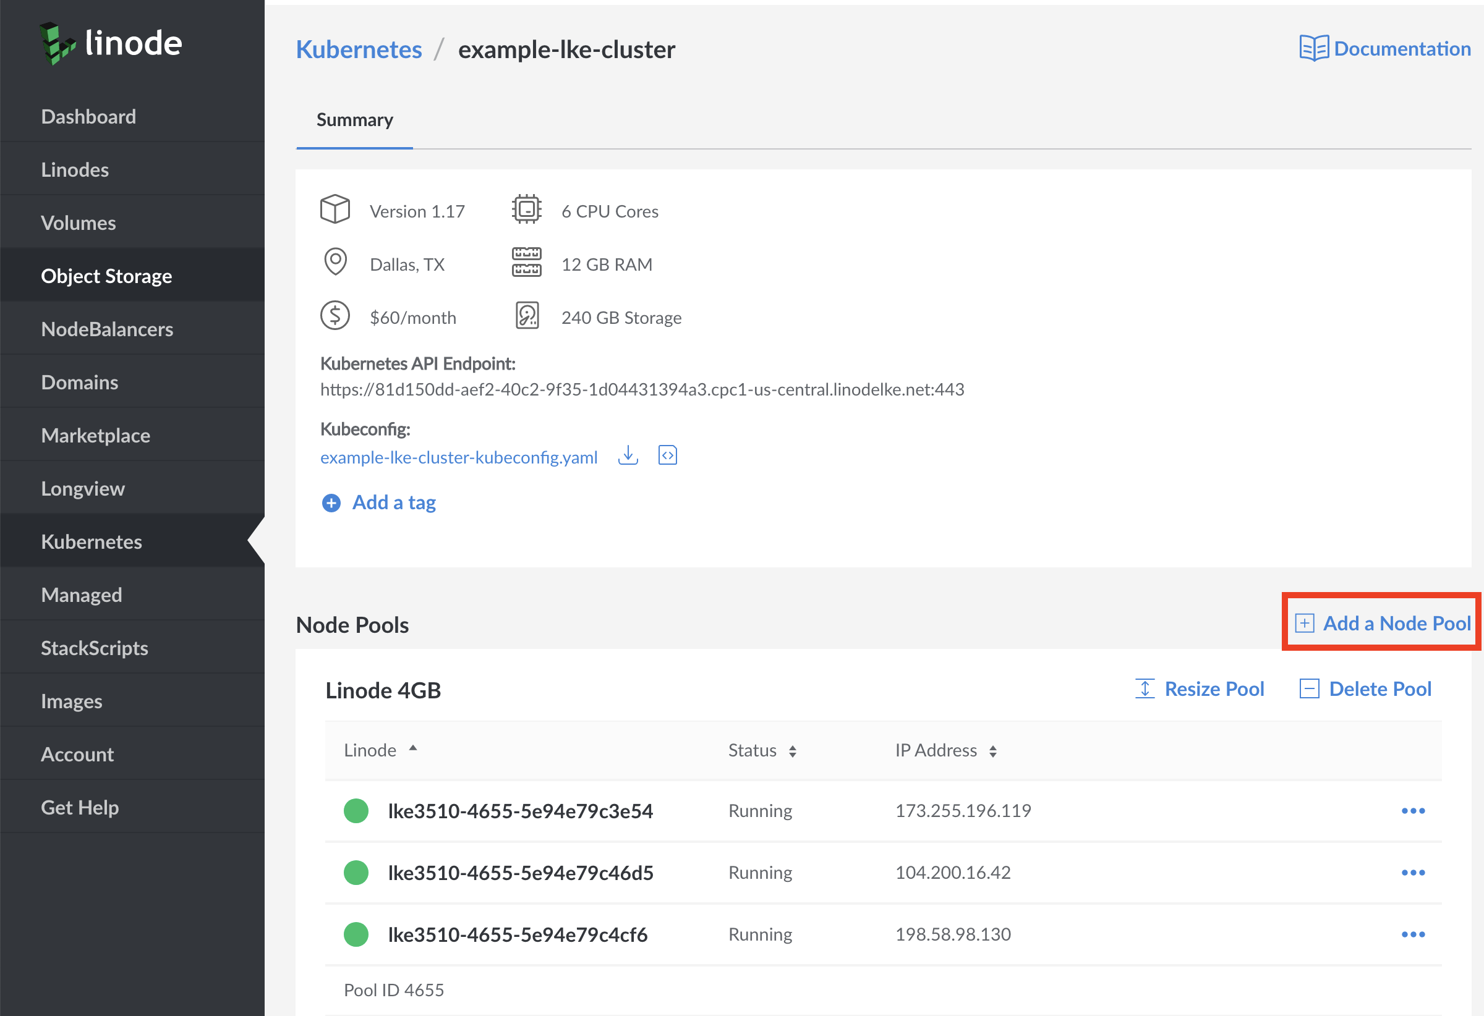Click the Resize Pool button
Screen dimensions: 1484x1016
pyautogui.click(x=1200, y=689)
